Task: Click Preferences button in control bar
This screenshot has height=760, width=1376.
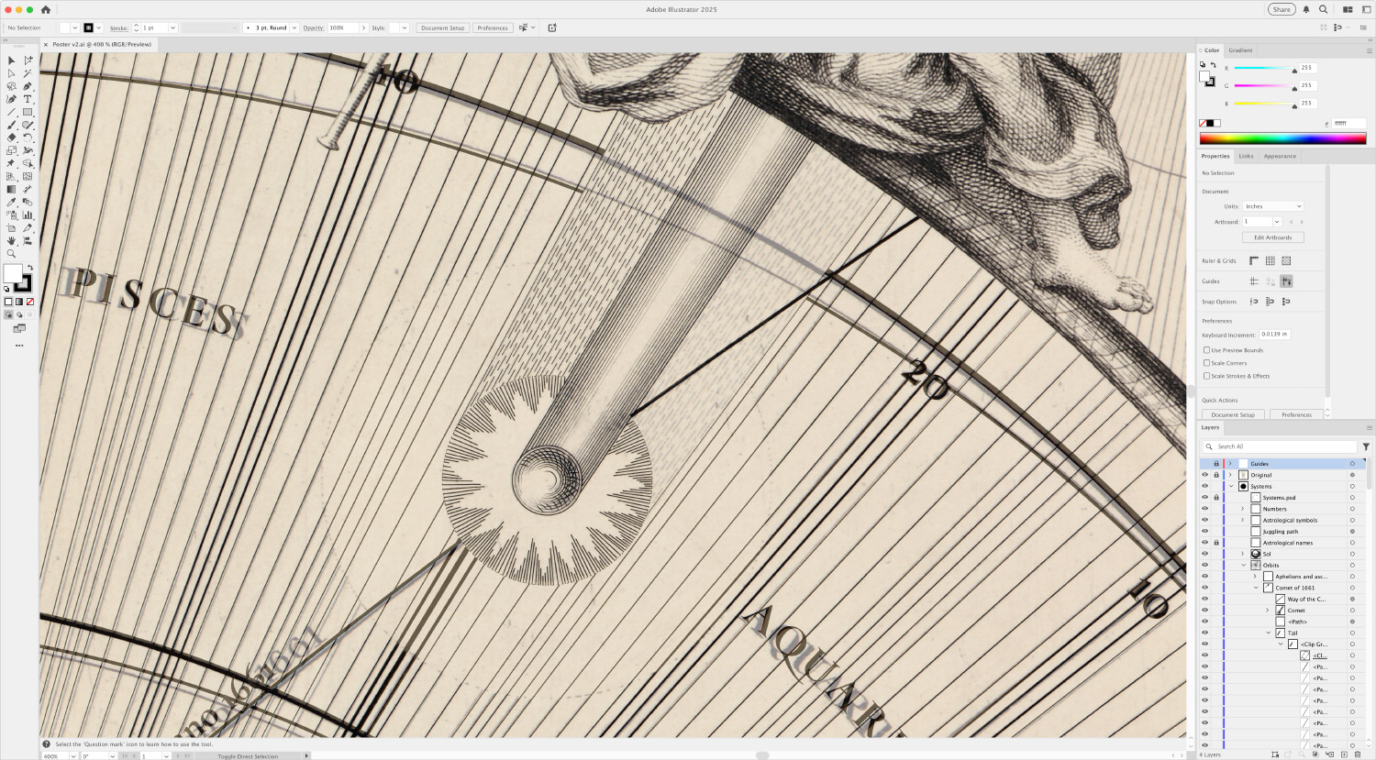Action: pos(493,28)
